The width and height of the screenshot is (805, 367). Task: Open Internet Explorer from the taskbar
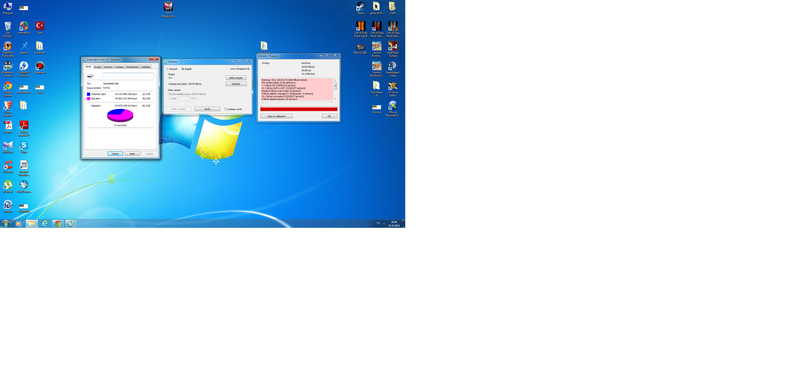[x=45, y=224]
